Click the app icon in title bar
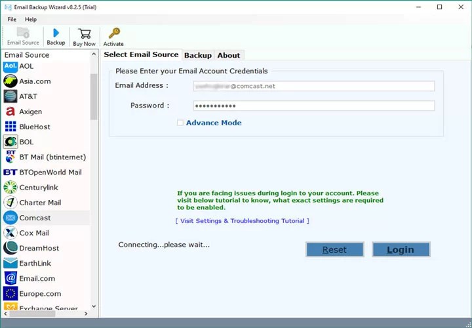472x328 pixels. pos(8,7)
